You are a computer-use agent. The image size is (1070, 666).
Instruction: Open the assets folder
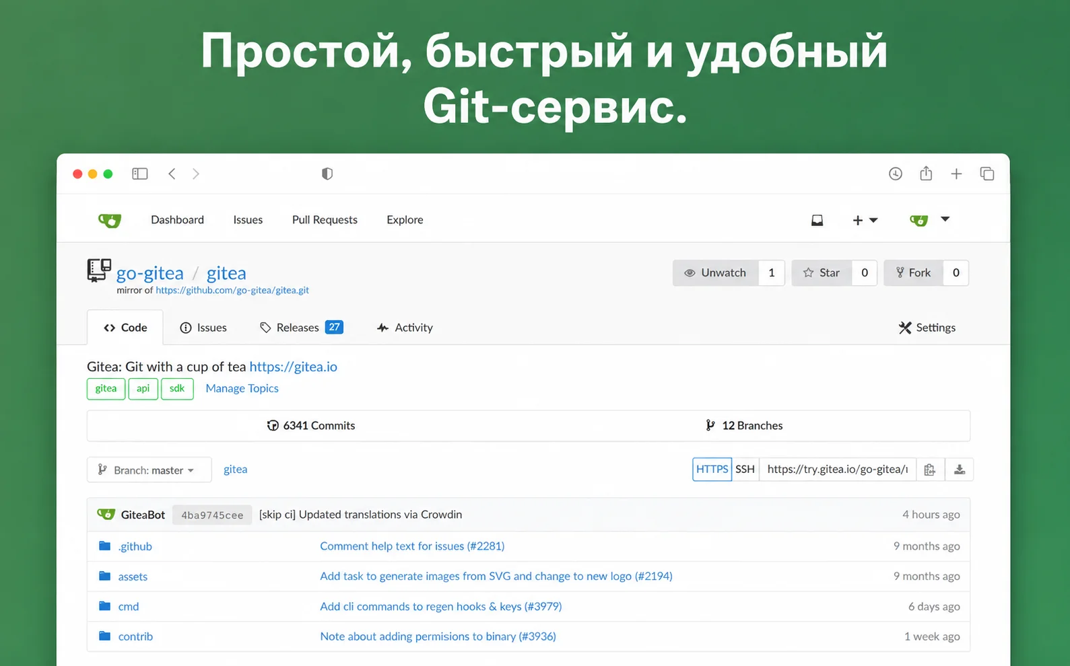[x=133, y=577]
